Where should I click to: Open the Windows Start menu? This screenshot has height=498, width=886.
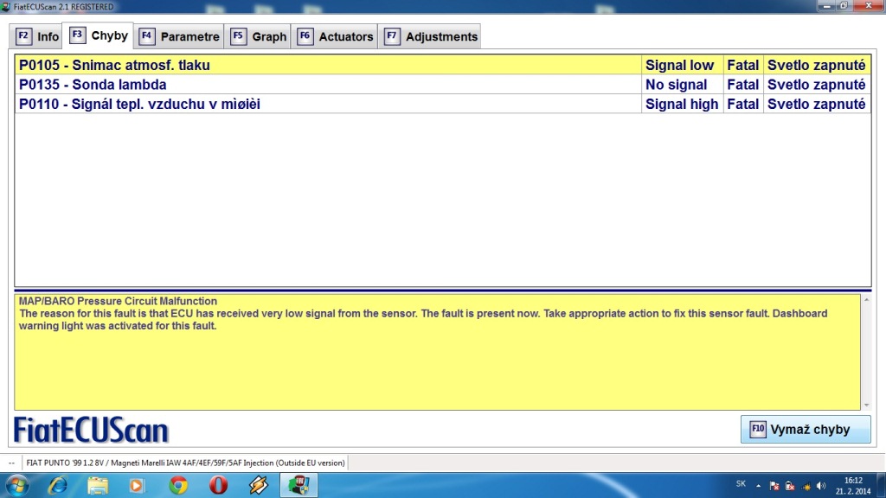16,485
